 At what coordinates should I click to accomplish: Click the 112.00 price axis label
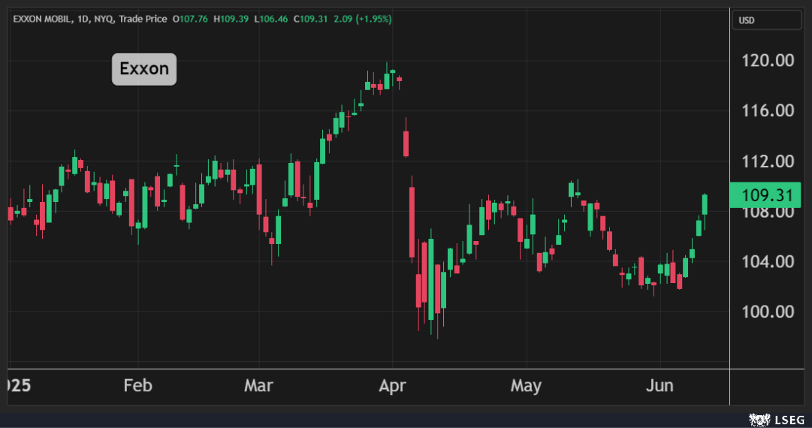pos(768,161)
